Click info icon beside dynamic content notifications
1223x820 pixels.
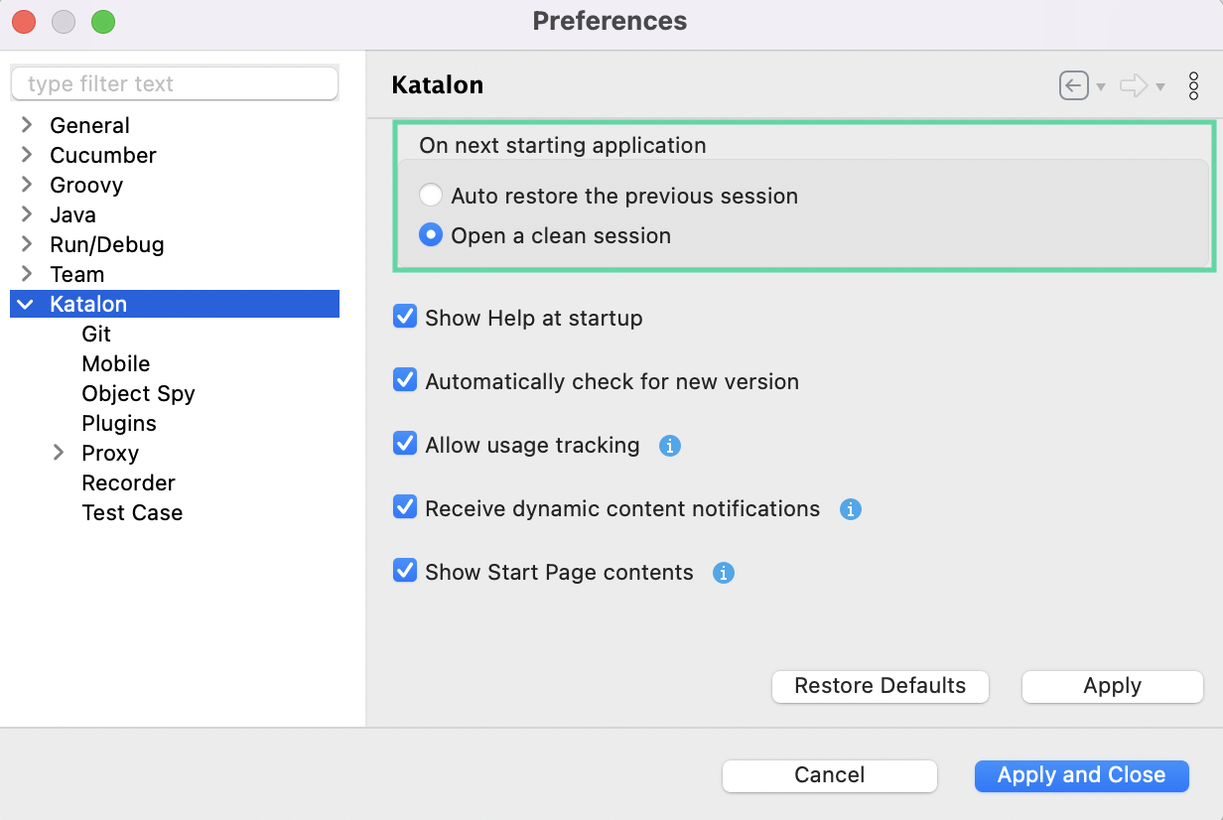coord(850,509)
